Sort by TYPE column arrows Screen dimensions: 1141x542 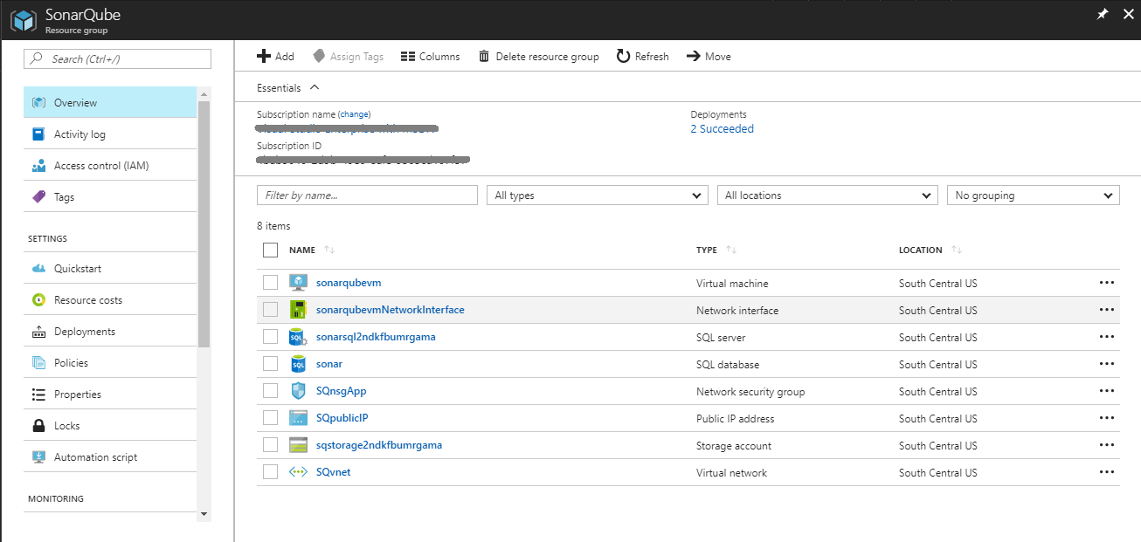tap(731, 250)
